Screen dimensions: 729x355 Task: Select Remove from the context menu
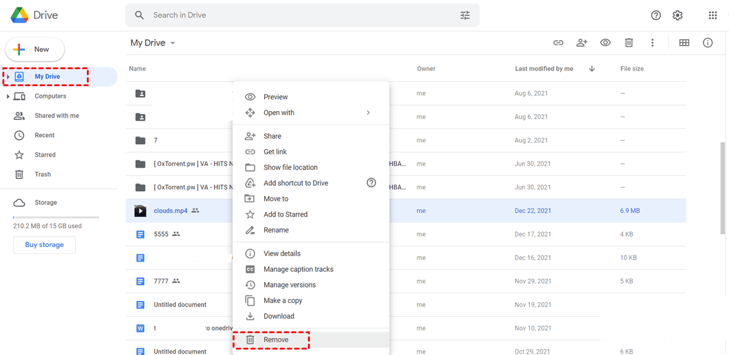pos(276,340)
